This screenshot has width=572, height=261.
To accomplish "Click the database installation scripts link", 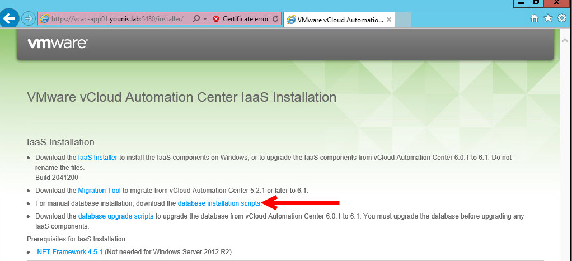I will [x=219, y=203].
